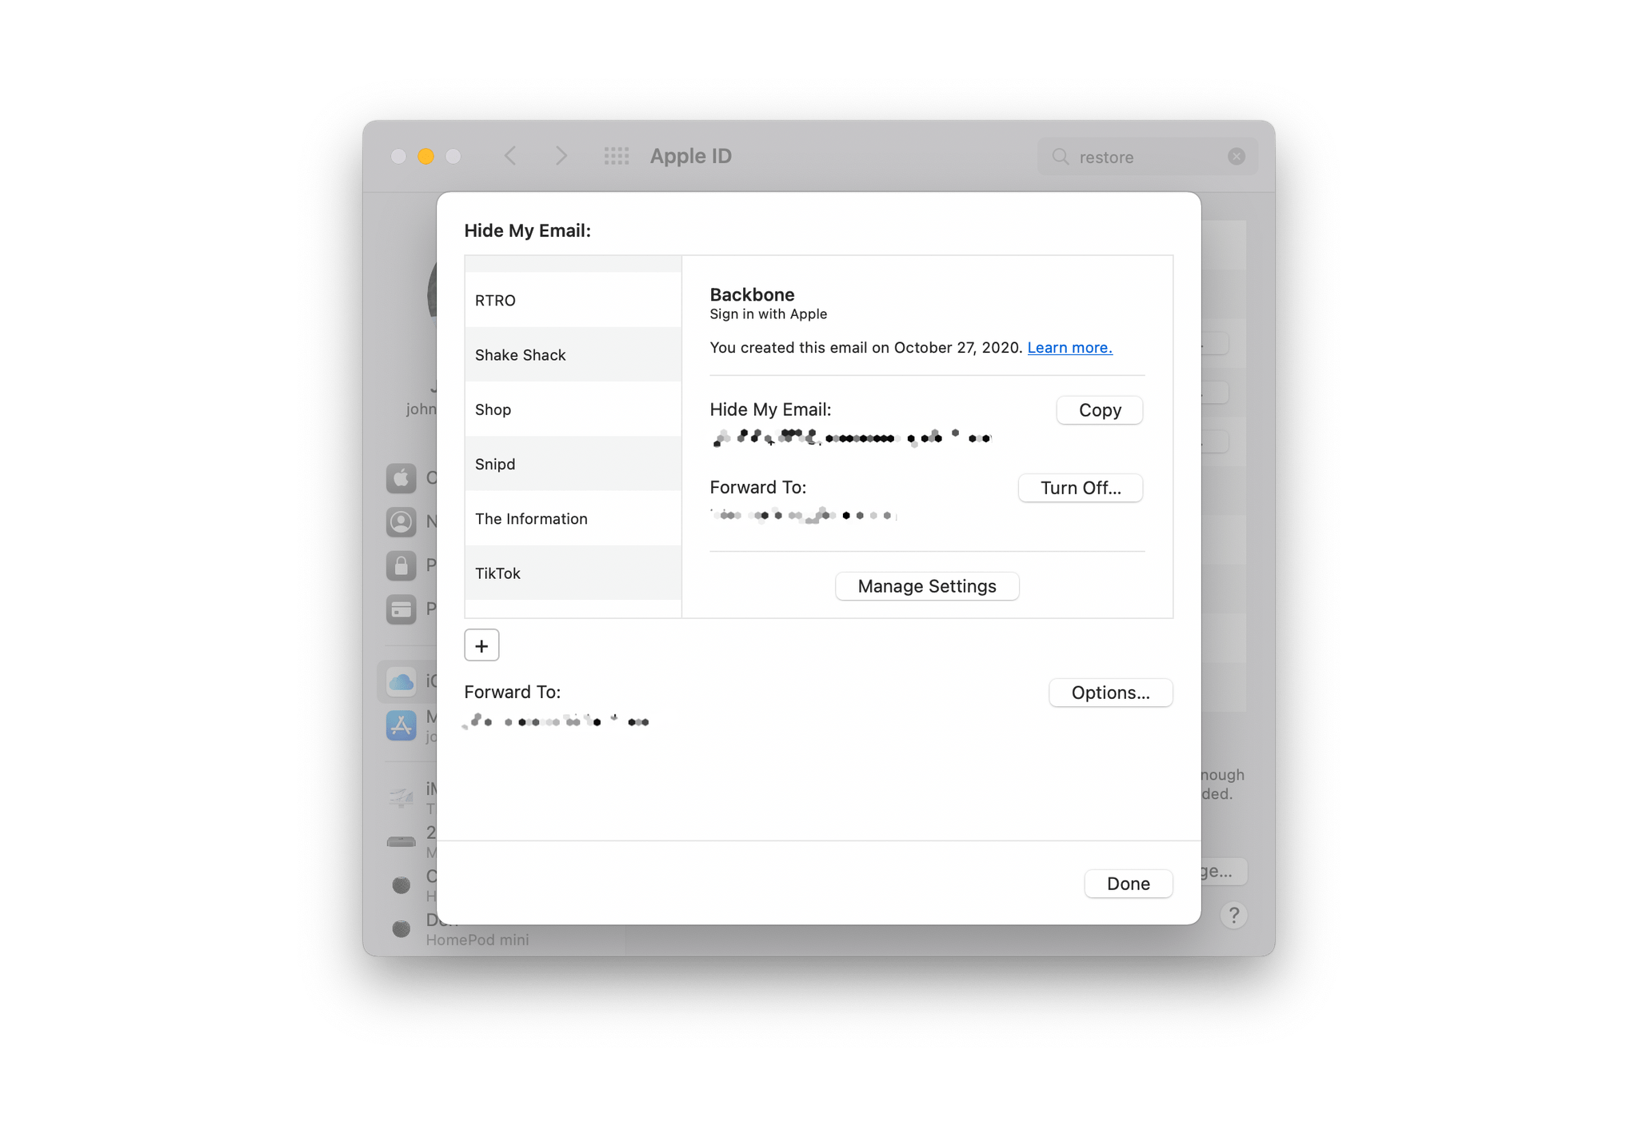The width and height of the screenshot is (1638, 1126).
Task: Select the HomePod mini device icon
Action: point(402,928)
